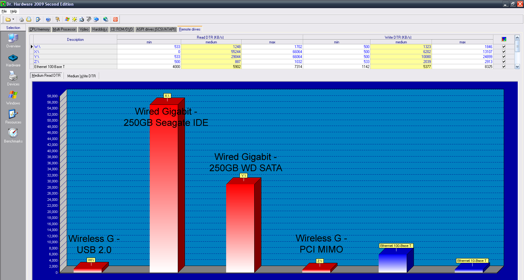Click the keys icon in toolbar
This screenshot has width=524, height=280.
[x=57, y=19]
